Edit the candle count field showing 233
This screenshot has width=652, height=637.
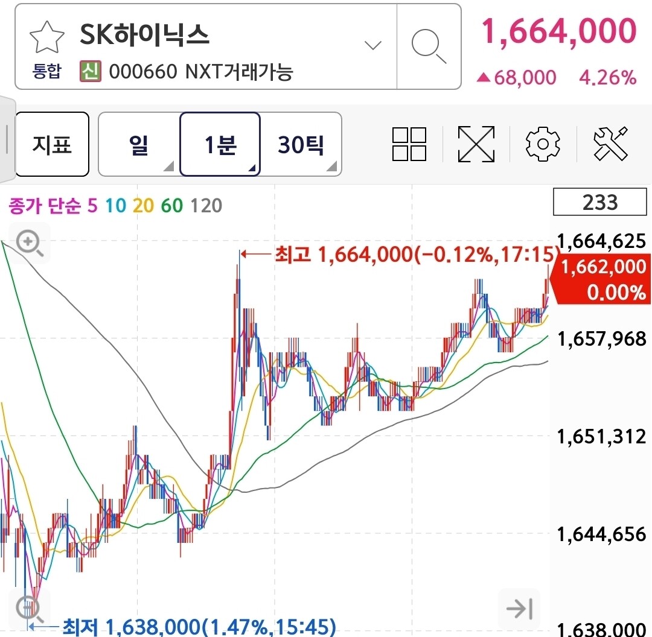tap(599, 201)
